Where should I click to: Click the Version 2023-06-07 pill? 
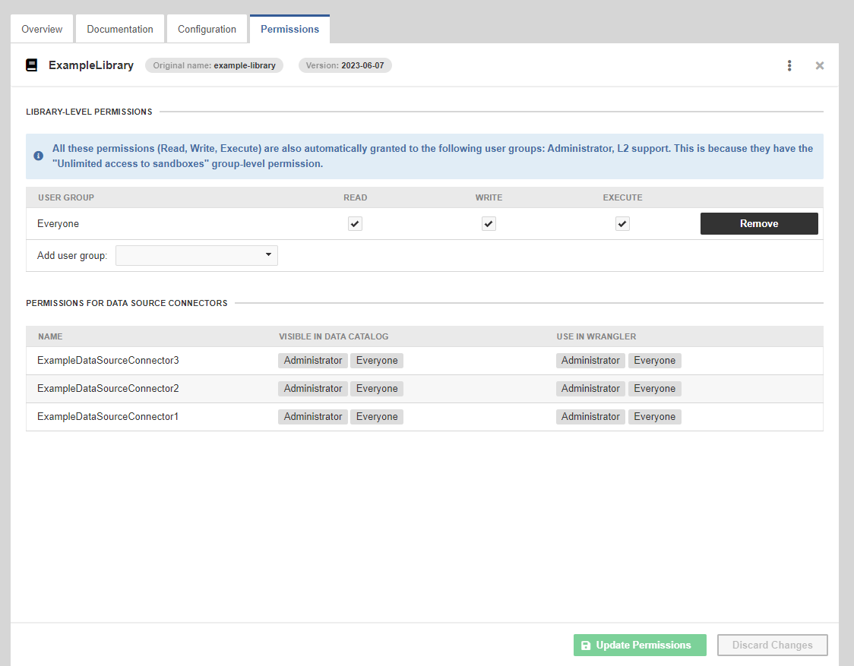coord(345,65)
